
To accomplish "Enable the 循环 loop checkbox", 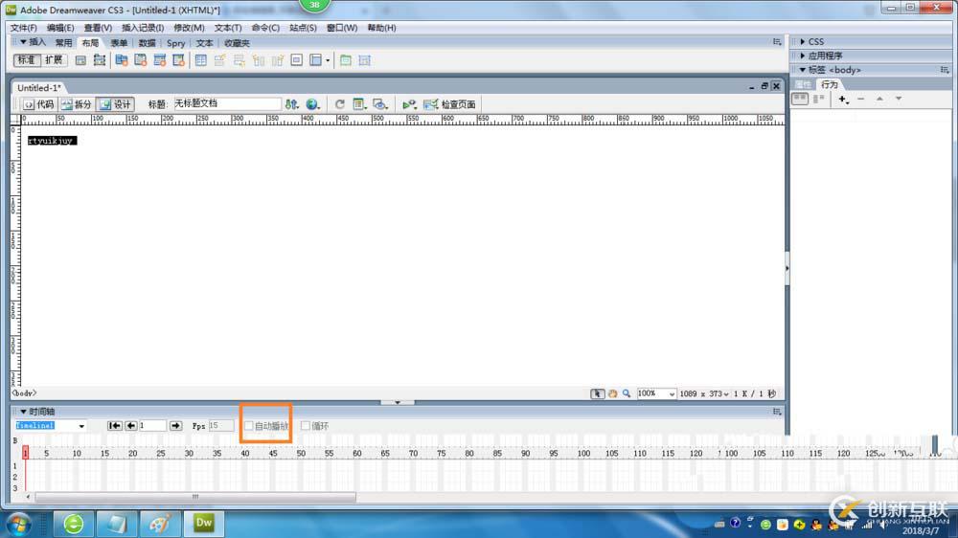I will (306, 426).
